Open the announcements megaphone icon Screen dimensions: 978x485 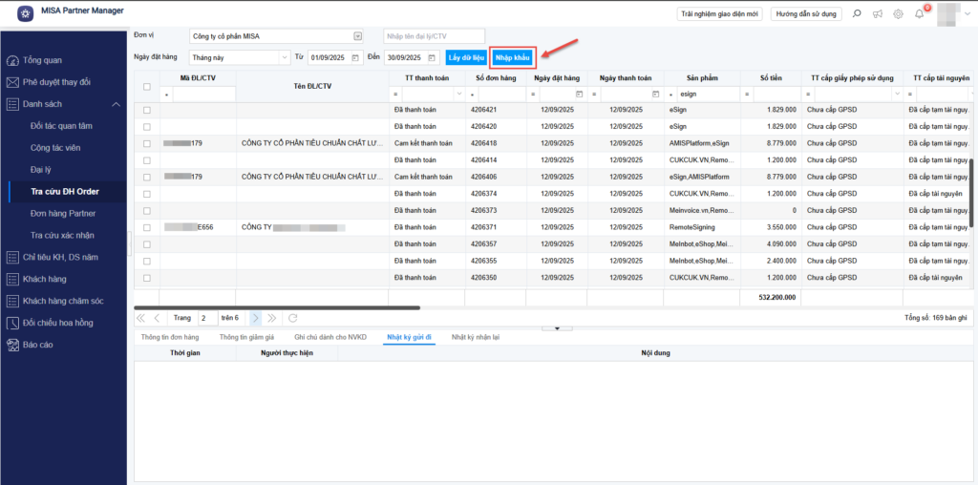coord(878,13)
